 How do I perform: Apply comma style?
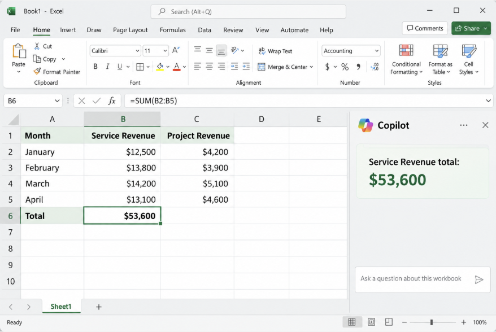tap(358, 67)
